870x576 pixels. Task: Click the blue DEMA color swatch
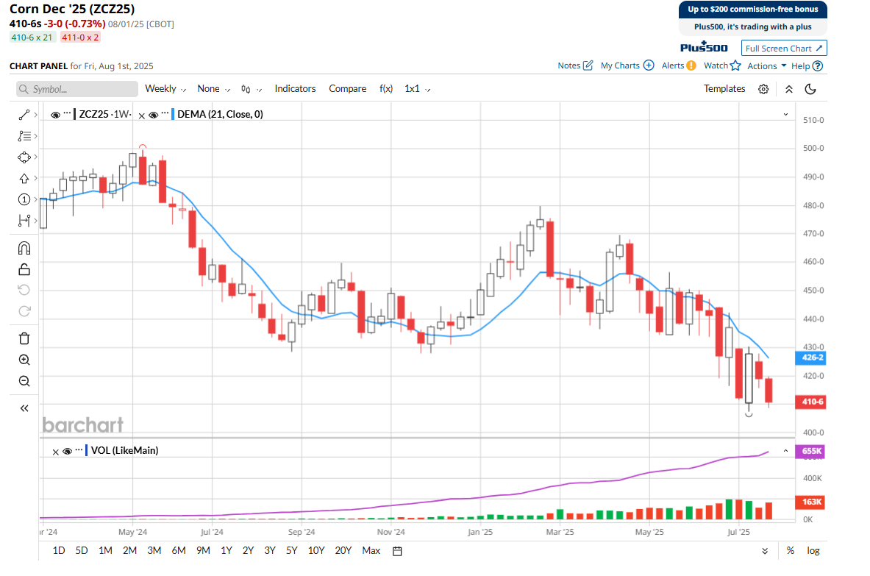(171, 115)
